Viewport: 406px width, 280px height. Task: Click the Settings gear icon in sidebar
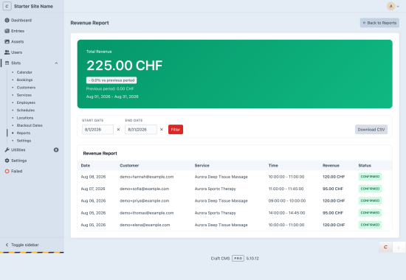[7, 161]
